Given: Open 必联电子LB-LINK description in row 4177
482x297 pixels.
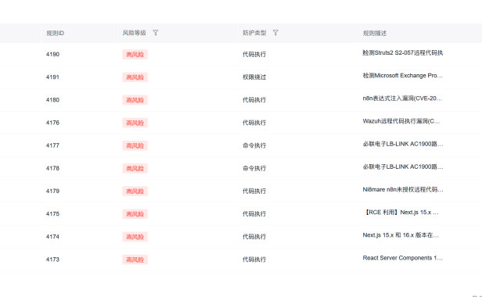Looking at the screenshot, I should point(403,144).
